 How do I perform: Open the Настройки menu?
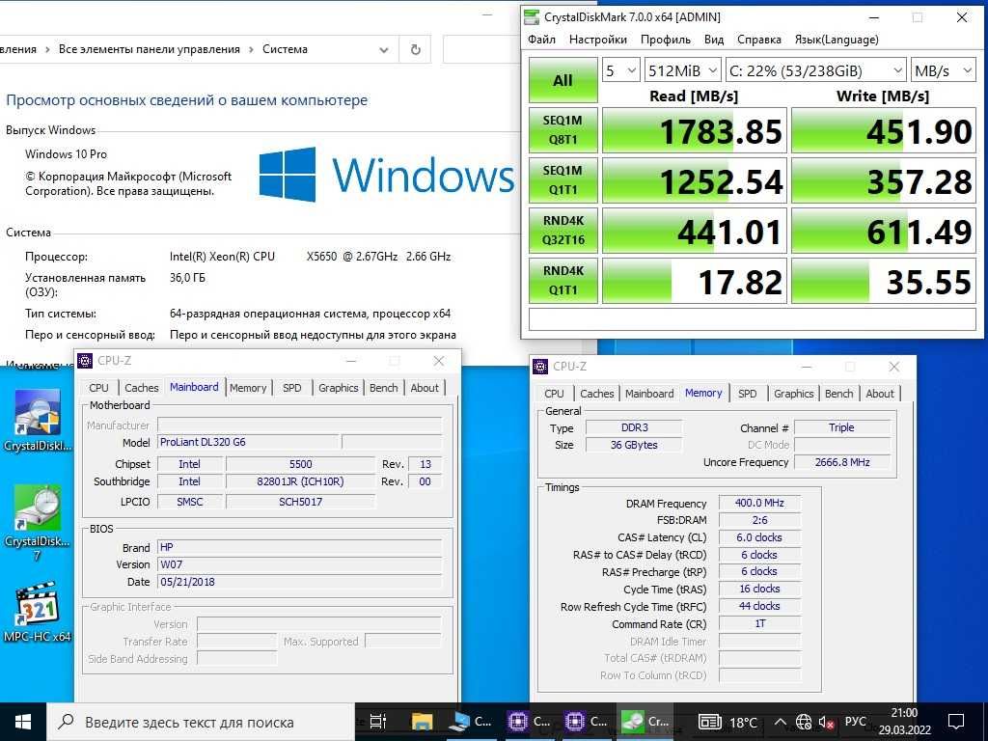click(x=597, y=39)
